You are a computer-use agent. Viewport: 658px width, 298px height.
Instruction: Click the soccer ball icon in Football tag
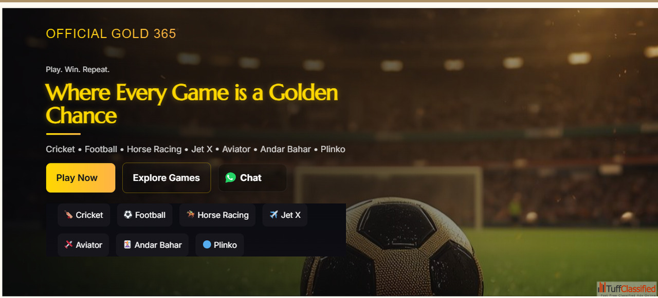[x=128, y=215]
